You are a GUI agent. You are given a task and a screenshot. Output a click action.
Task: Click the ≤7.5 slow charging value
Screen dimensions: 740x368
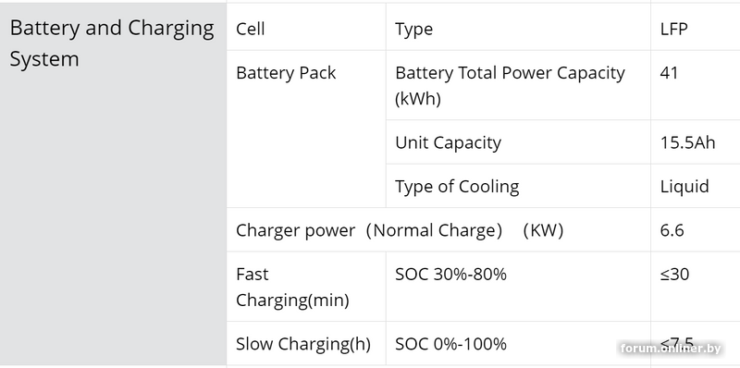pos(677,341)
